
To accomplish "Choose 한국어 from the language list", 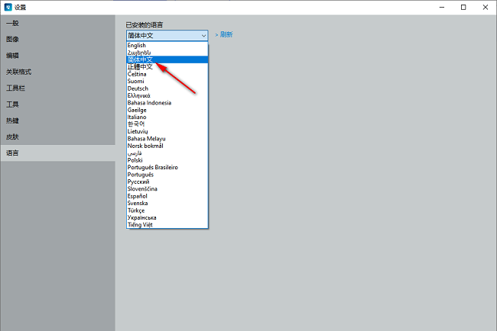I will (167, 124).
